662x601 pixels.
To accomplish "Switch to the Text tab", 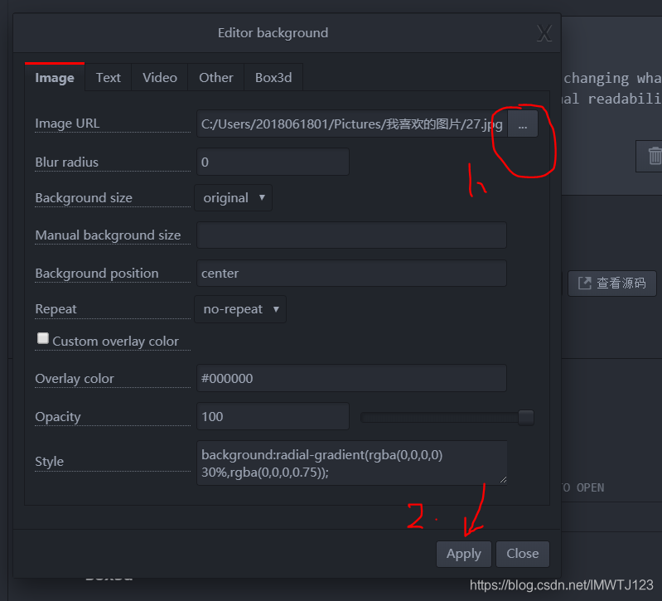I will coord(108,77).
